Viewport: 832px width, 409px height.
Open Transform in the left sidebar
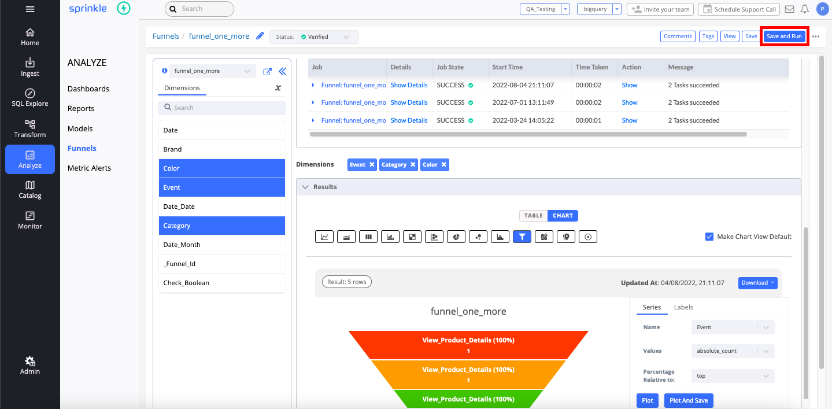coord(30,129)
